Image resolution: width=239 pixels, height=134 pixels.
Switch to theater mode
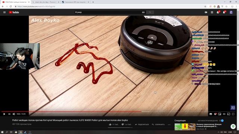[224, 114]
